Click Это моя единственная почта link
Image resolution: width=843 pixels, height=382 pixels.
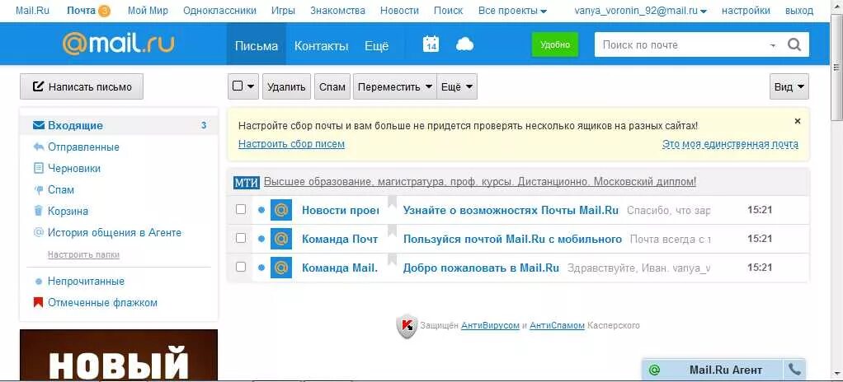tap(730, 144)
